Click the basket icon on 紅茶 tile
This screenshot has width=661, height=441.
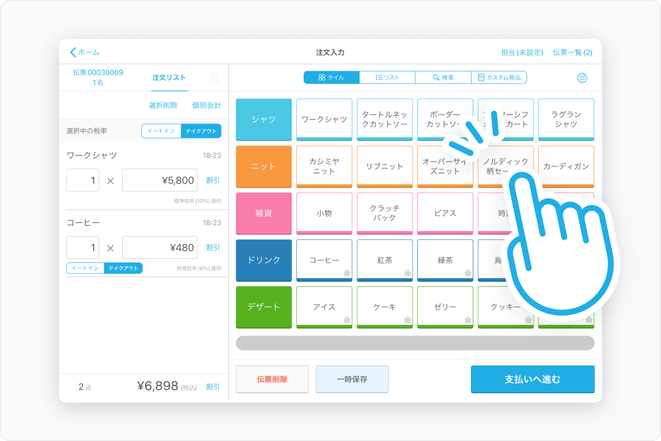coord(408,272)
